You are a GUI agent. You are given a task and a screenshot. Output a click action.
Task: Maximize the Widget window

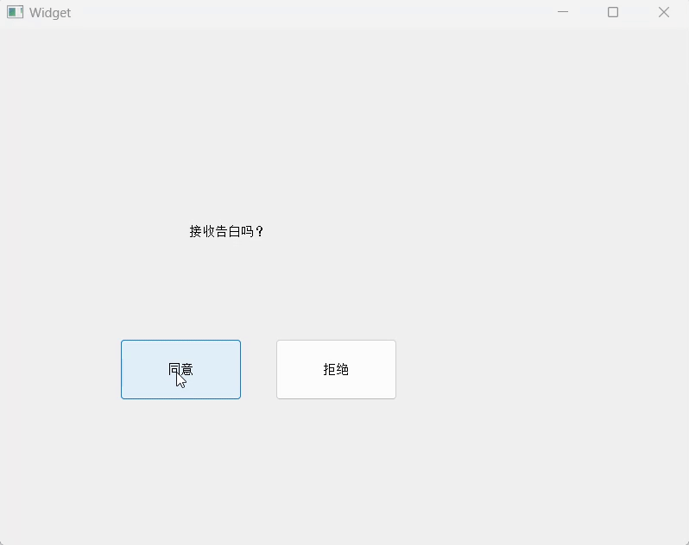[x=613, y=12]
